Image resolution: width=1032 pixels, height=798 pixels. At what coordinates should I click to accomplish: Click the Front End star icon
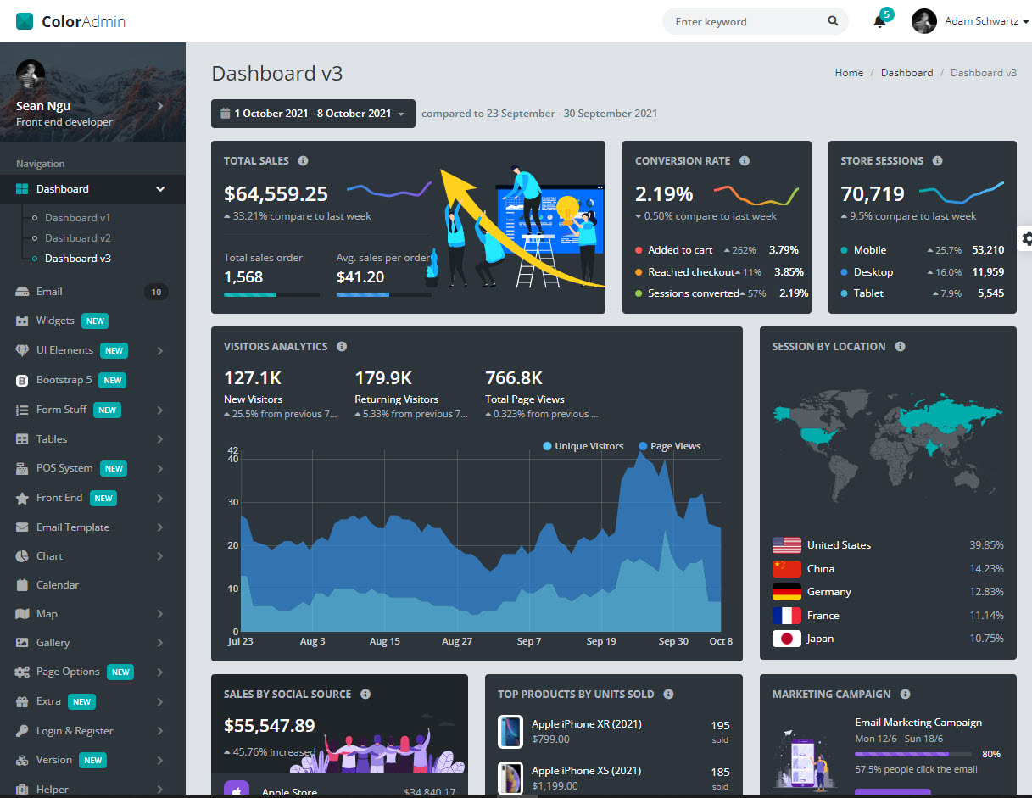click(22, 498)
